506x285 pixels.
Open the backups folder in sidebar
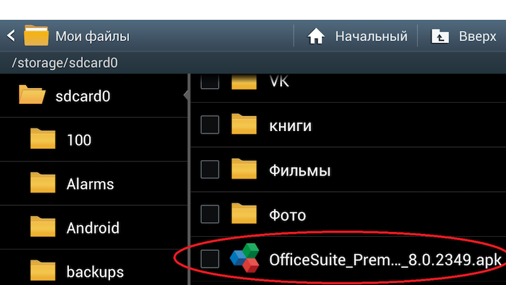[94, 271]
